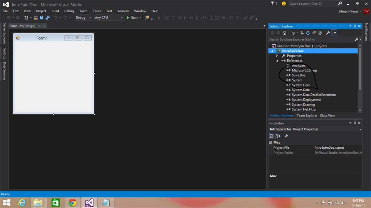Open the Any CPU platform dropdown
Viewport: 371px width, 208px height.
coord(109,17)
